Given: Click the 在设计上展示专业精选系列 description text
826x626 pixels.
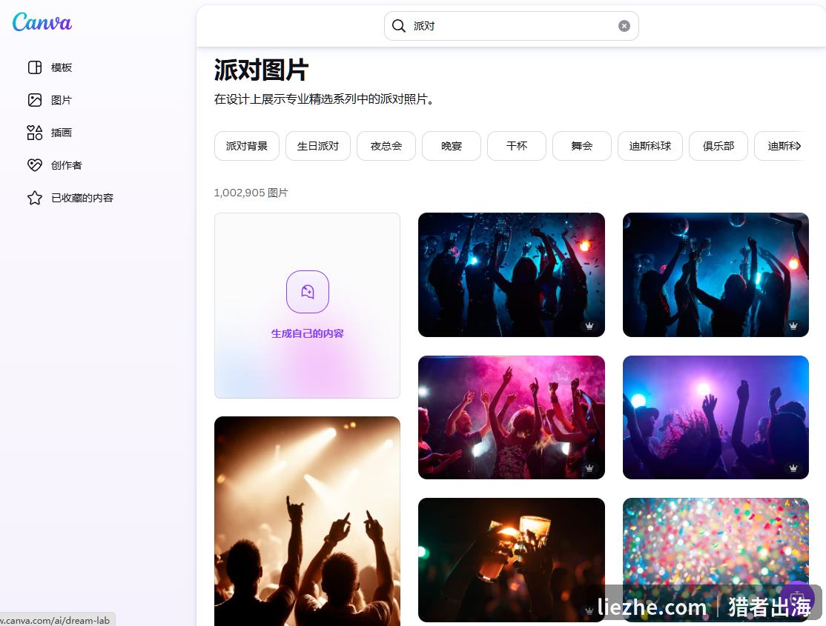Looking at the screenshot, I should (x=325, y=99).
